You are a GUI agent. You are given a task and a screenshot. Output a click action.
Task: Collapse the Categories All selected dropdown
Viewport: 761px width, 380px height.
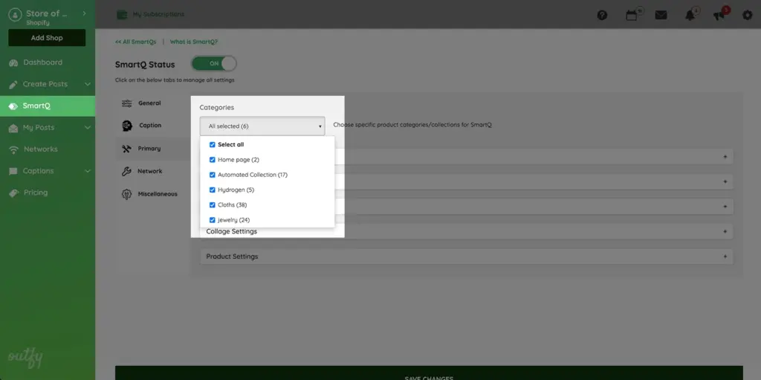[262, 126]
